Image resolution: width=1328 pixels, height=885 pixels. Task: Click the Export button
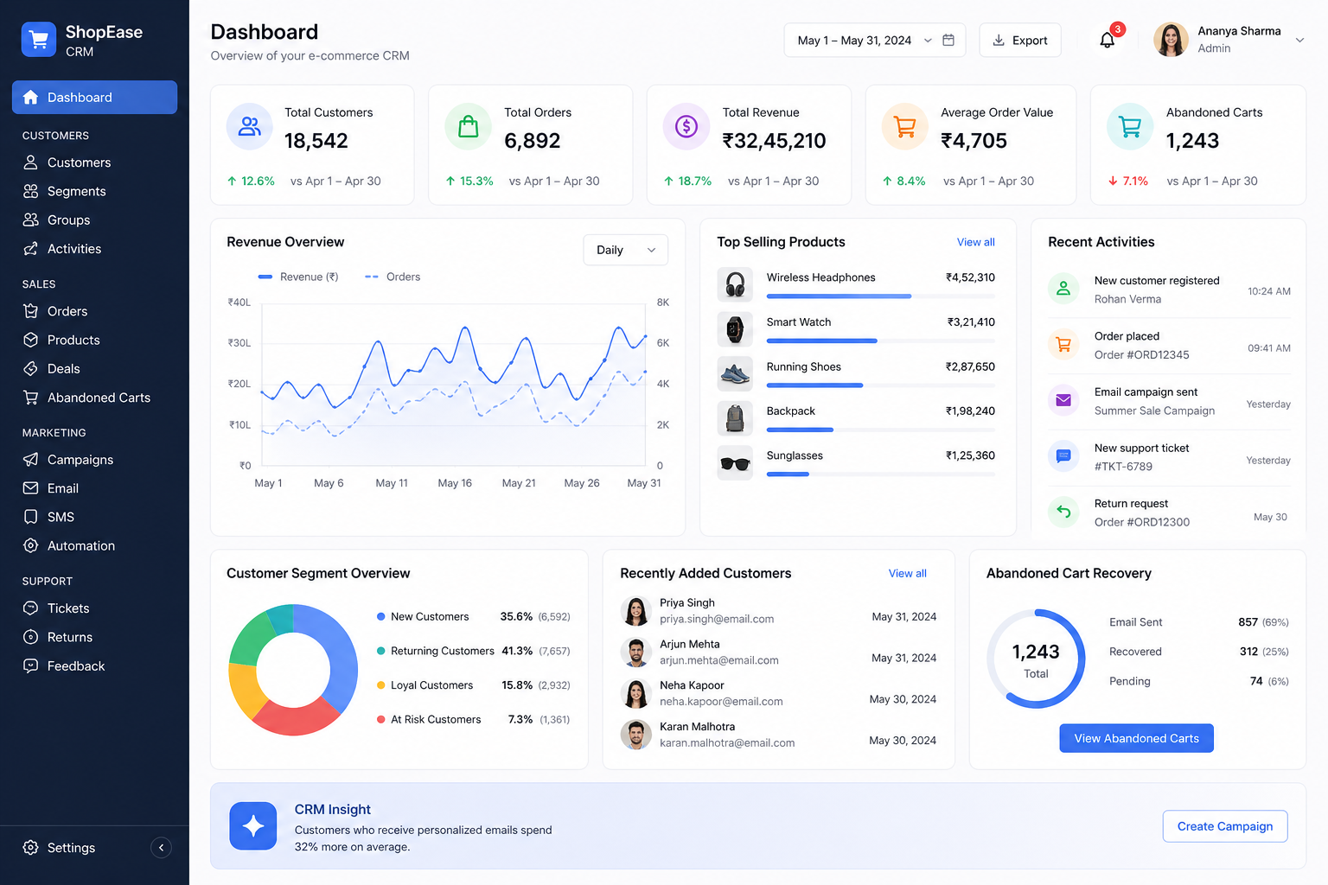[1020, 40]
